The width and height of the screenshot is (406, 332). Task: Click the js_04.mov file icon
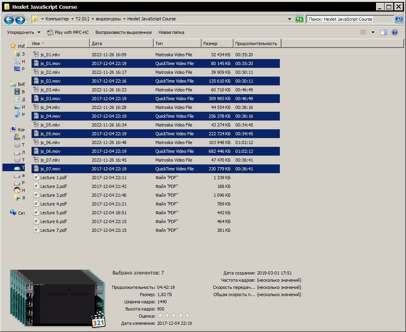[x=36, y=116]
